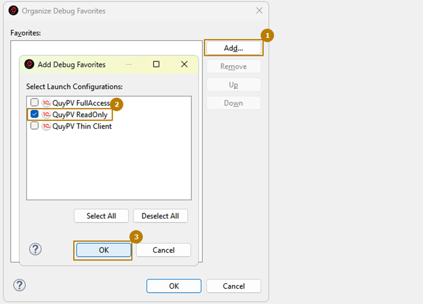
Task: Click the Remove favorites button
Action: pyautogui.click(x=233, y=66)
